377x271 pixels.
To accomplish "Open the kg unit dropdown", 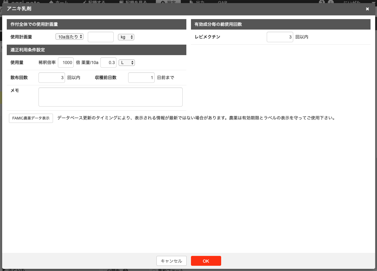I will 126,37.
